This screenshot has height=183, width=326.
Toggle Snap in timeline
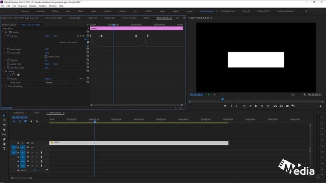tap(20, 121)
